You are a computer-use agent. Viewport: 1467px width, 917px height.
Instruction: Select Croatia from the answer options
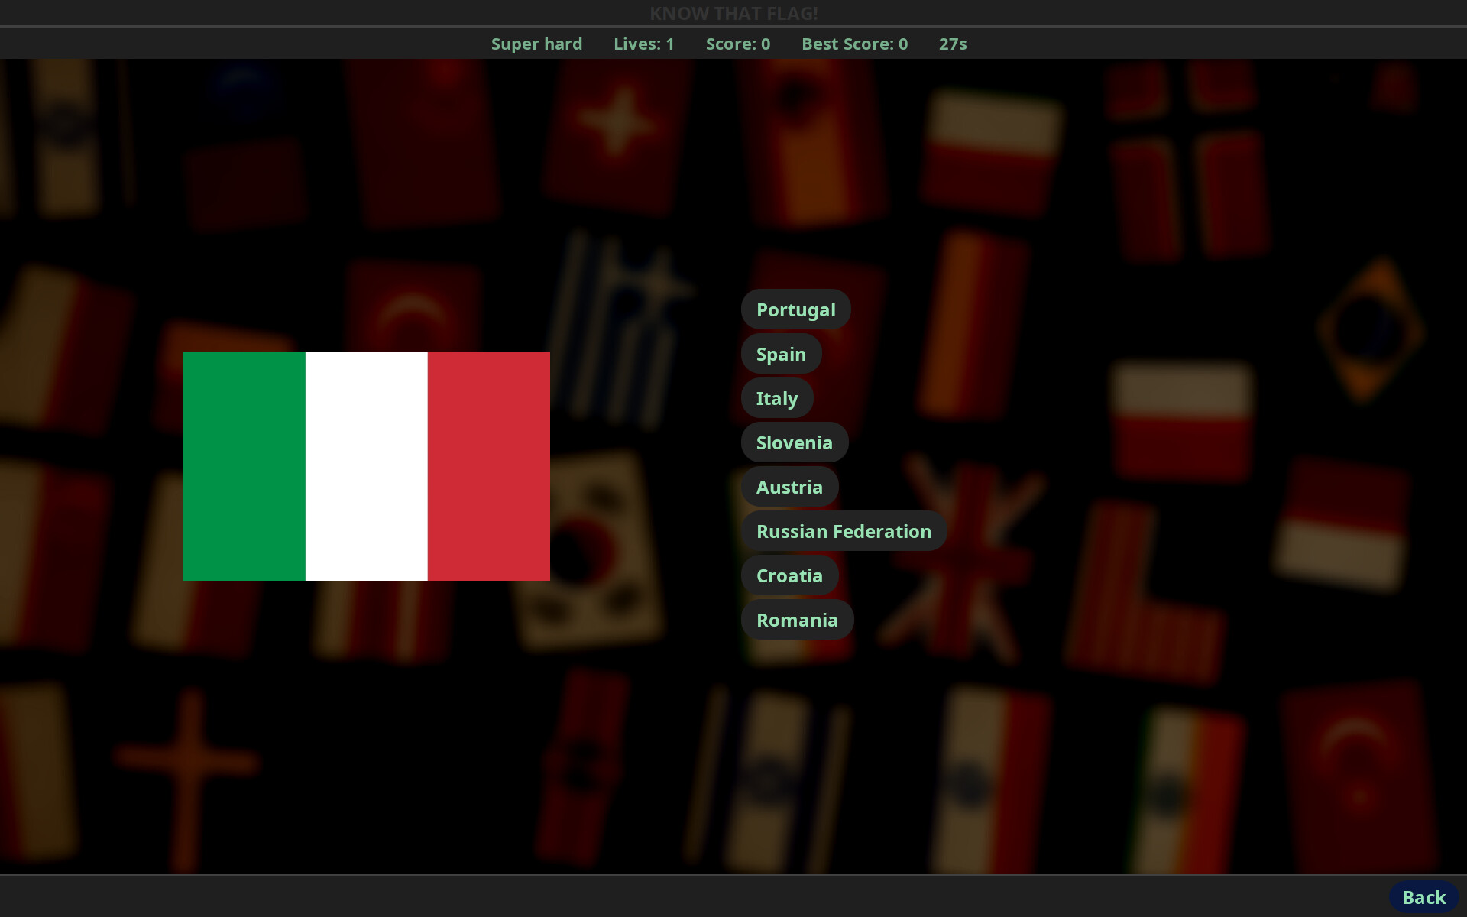789,575
